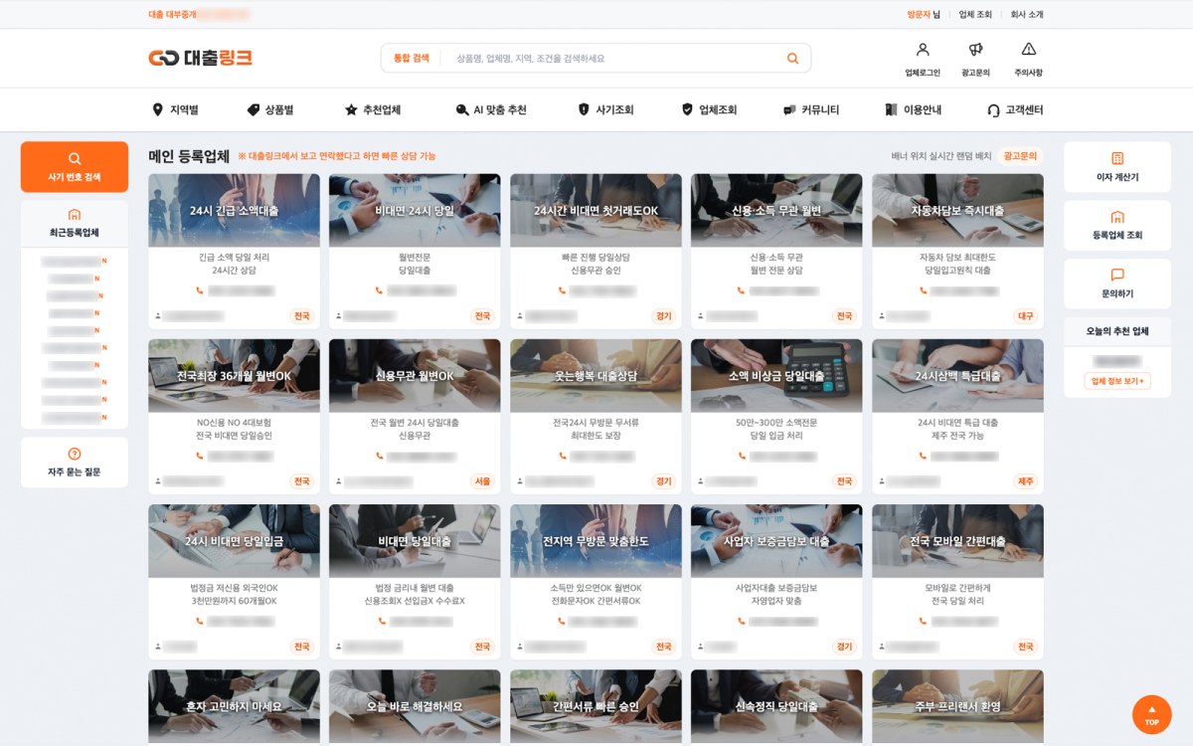This screenshot has height=746, width=1193.
Task: Click the 회사 소개 link in top bar
Action: 1026,15
